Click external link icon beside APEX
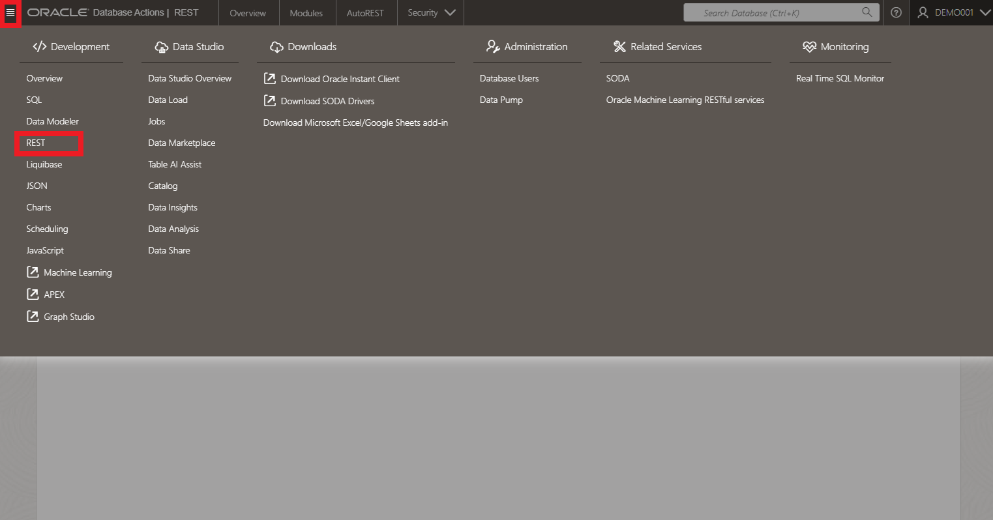This screenshot has width=993, height=520. click(33, 294)
